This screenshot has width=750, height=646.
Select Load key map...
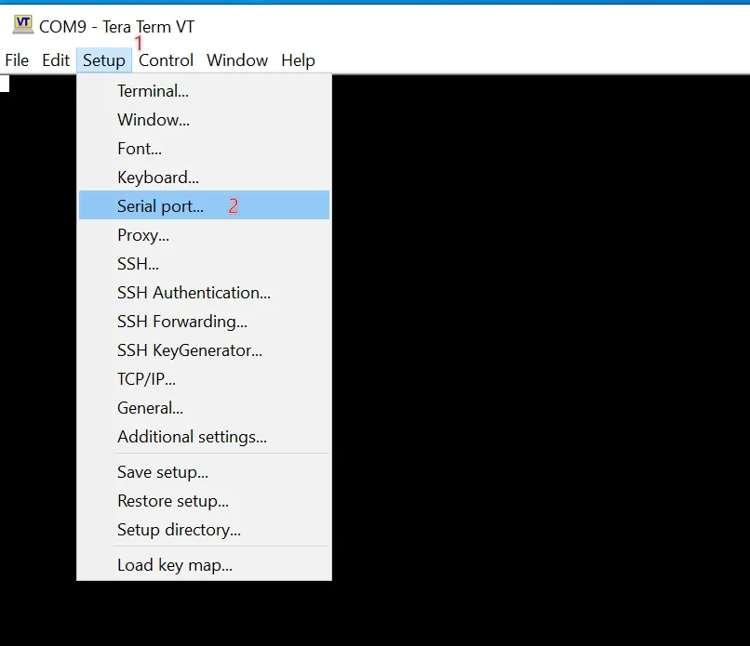pyautogui.click(x=204, y=565)
